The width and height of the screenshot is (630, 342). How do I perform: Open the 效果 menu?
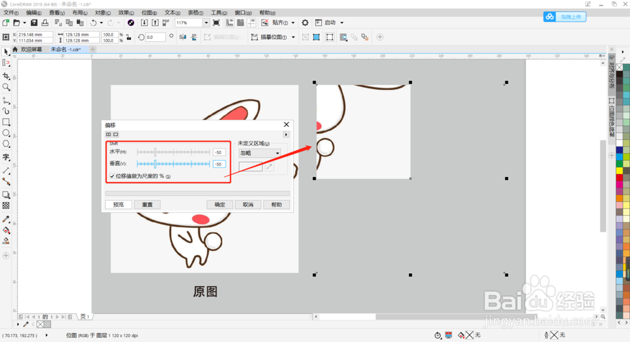tap(126, 13)
